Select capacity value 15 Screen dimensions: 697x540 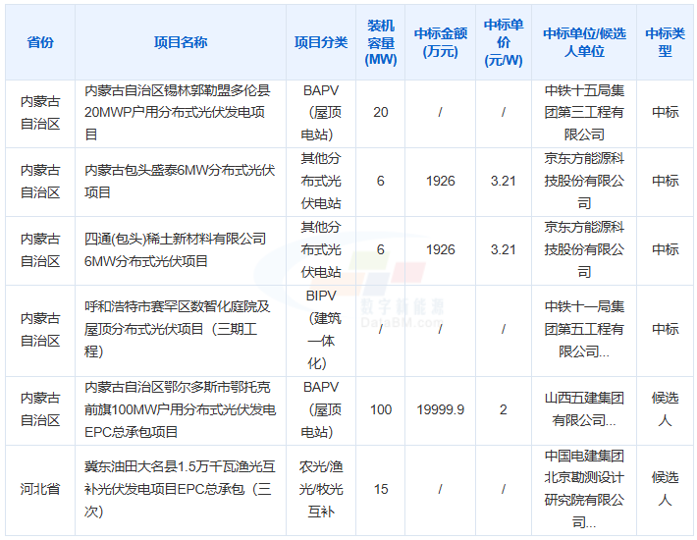point(381,489)
